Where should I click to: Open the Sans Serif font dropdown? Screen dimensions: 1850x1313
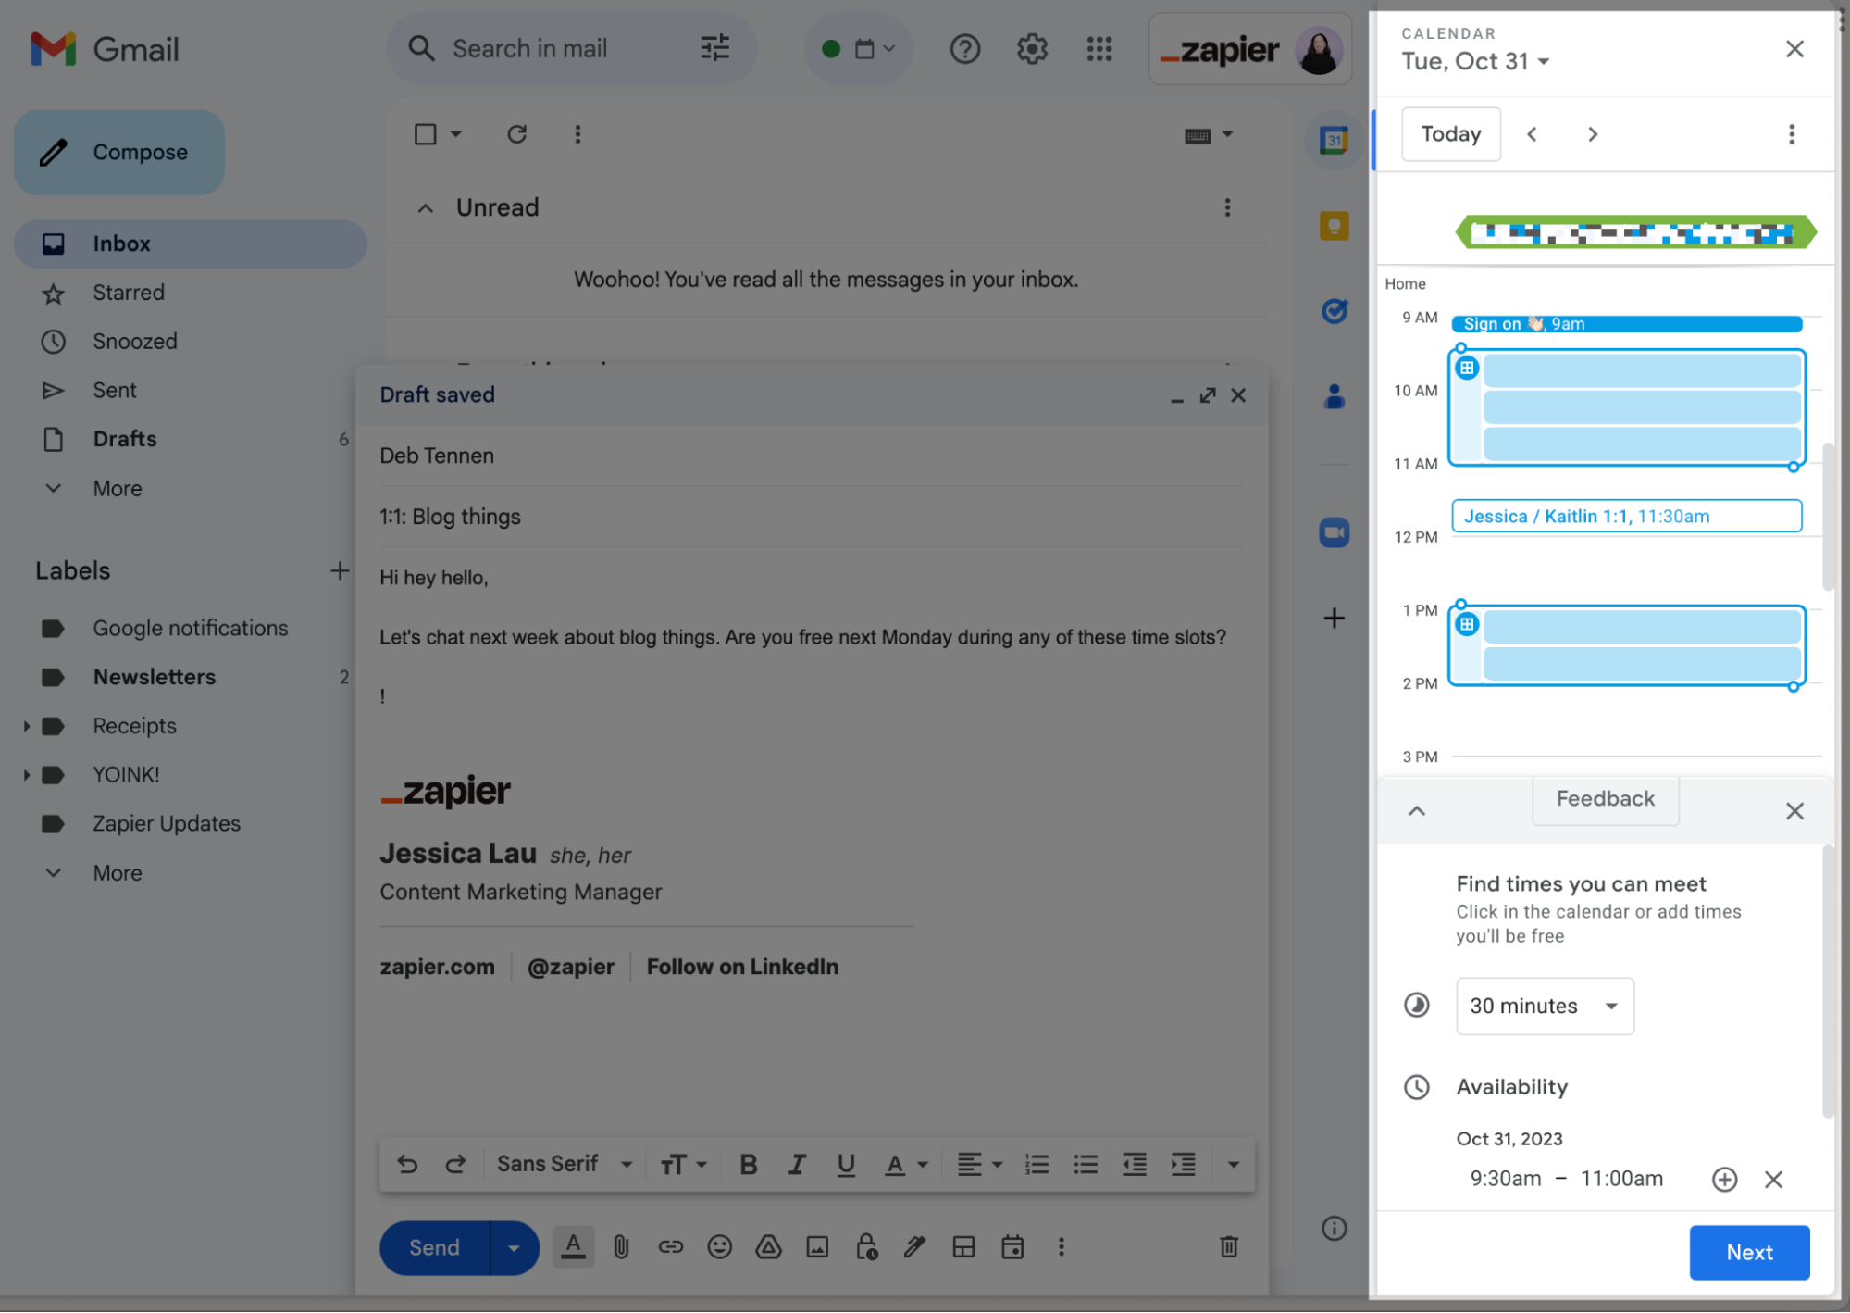click(565, 1165)
